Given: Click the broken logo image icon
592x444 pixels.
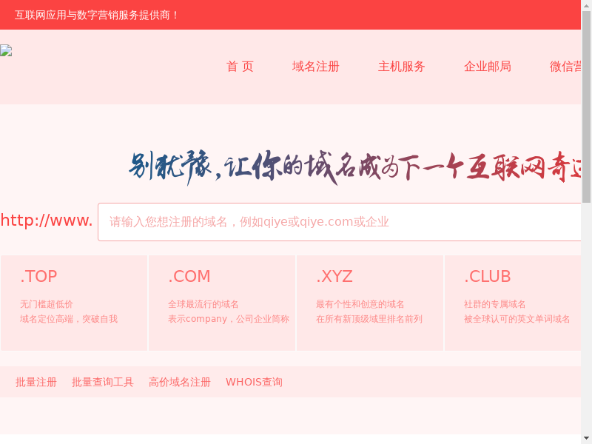Looking at the screenshot, I should 6,50.
